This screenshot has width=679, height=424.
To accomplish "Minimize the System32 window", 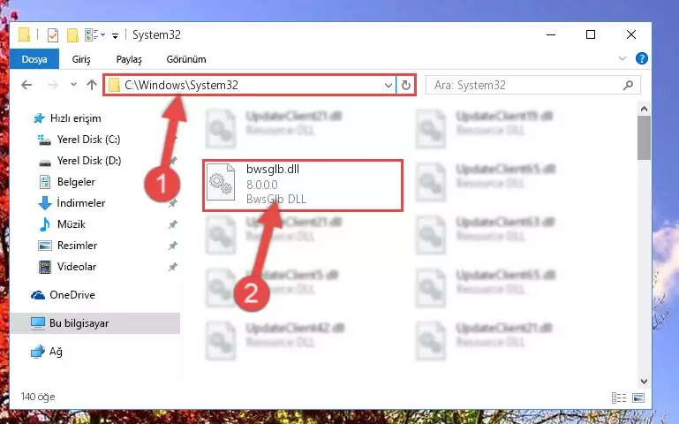I will (x=551, y=34).
